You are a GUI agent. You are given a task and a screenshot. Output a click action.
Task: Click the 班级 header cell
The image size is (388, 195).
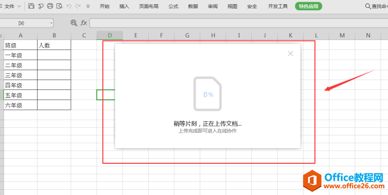[20, 45]
